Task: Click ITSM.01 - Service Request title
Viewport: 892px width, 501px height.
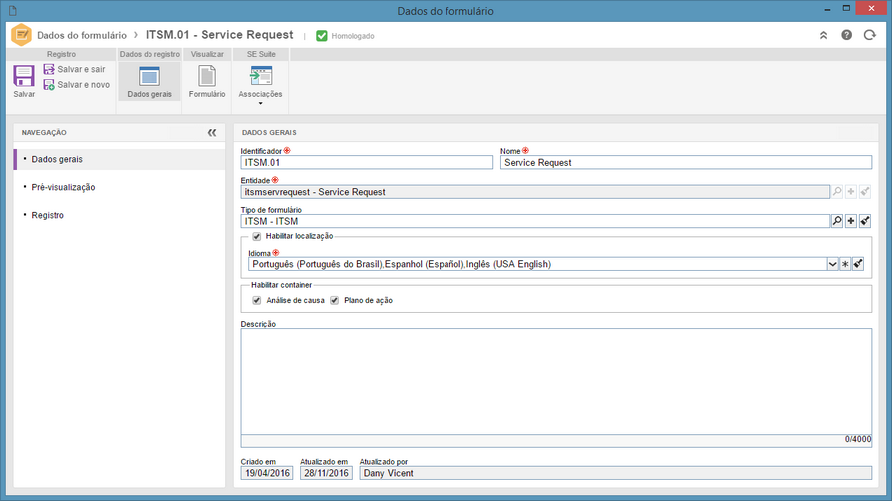Action: (219, 35)
